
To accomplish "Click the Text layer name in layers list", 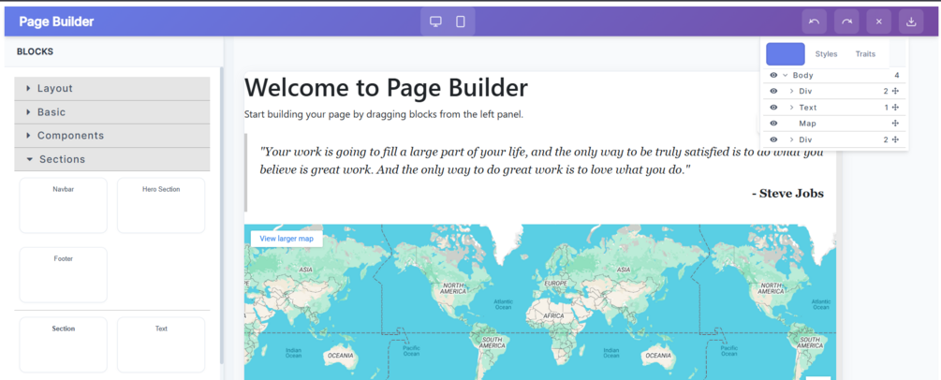I will click(x=808, y=108).
